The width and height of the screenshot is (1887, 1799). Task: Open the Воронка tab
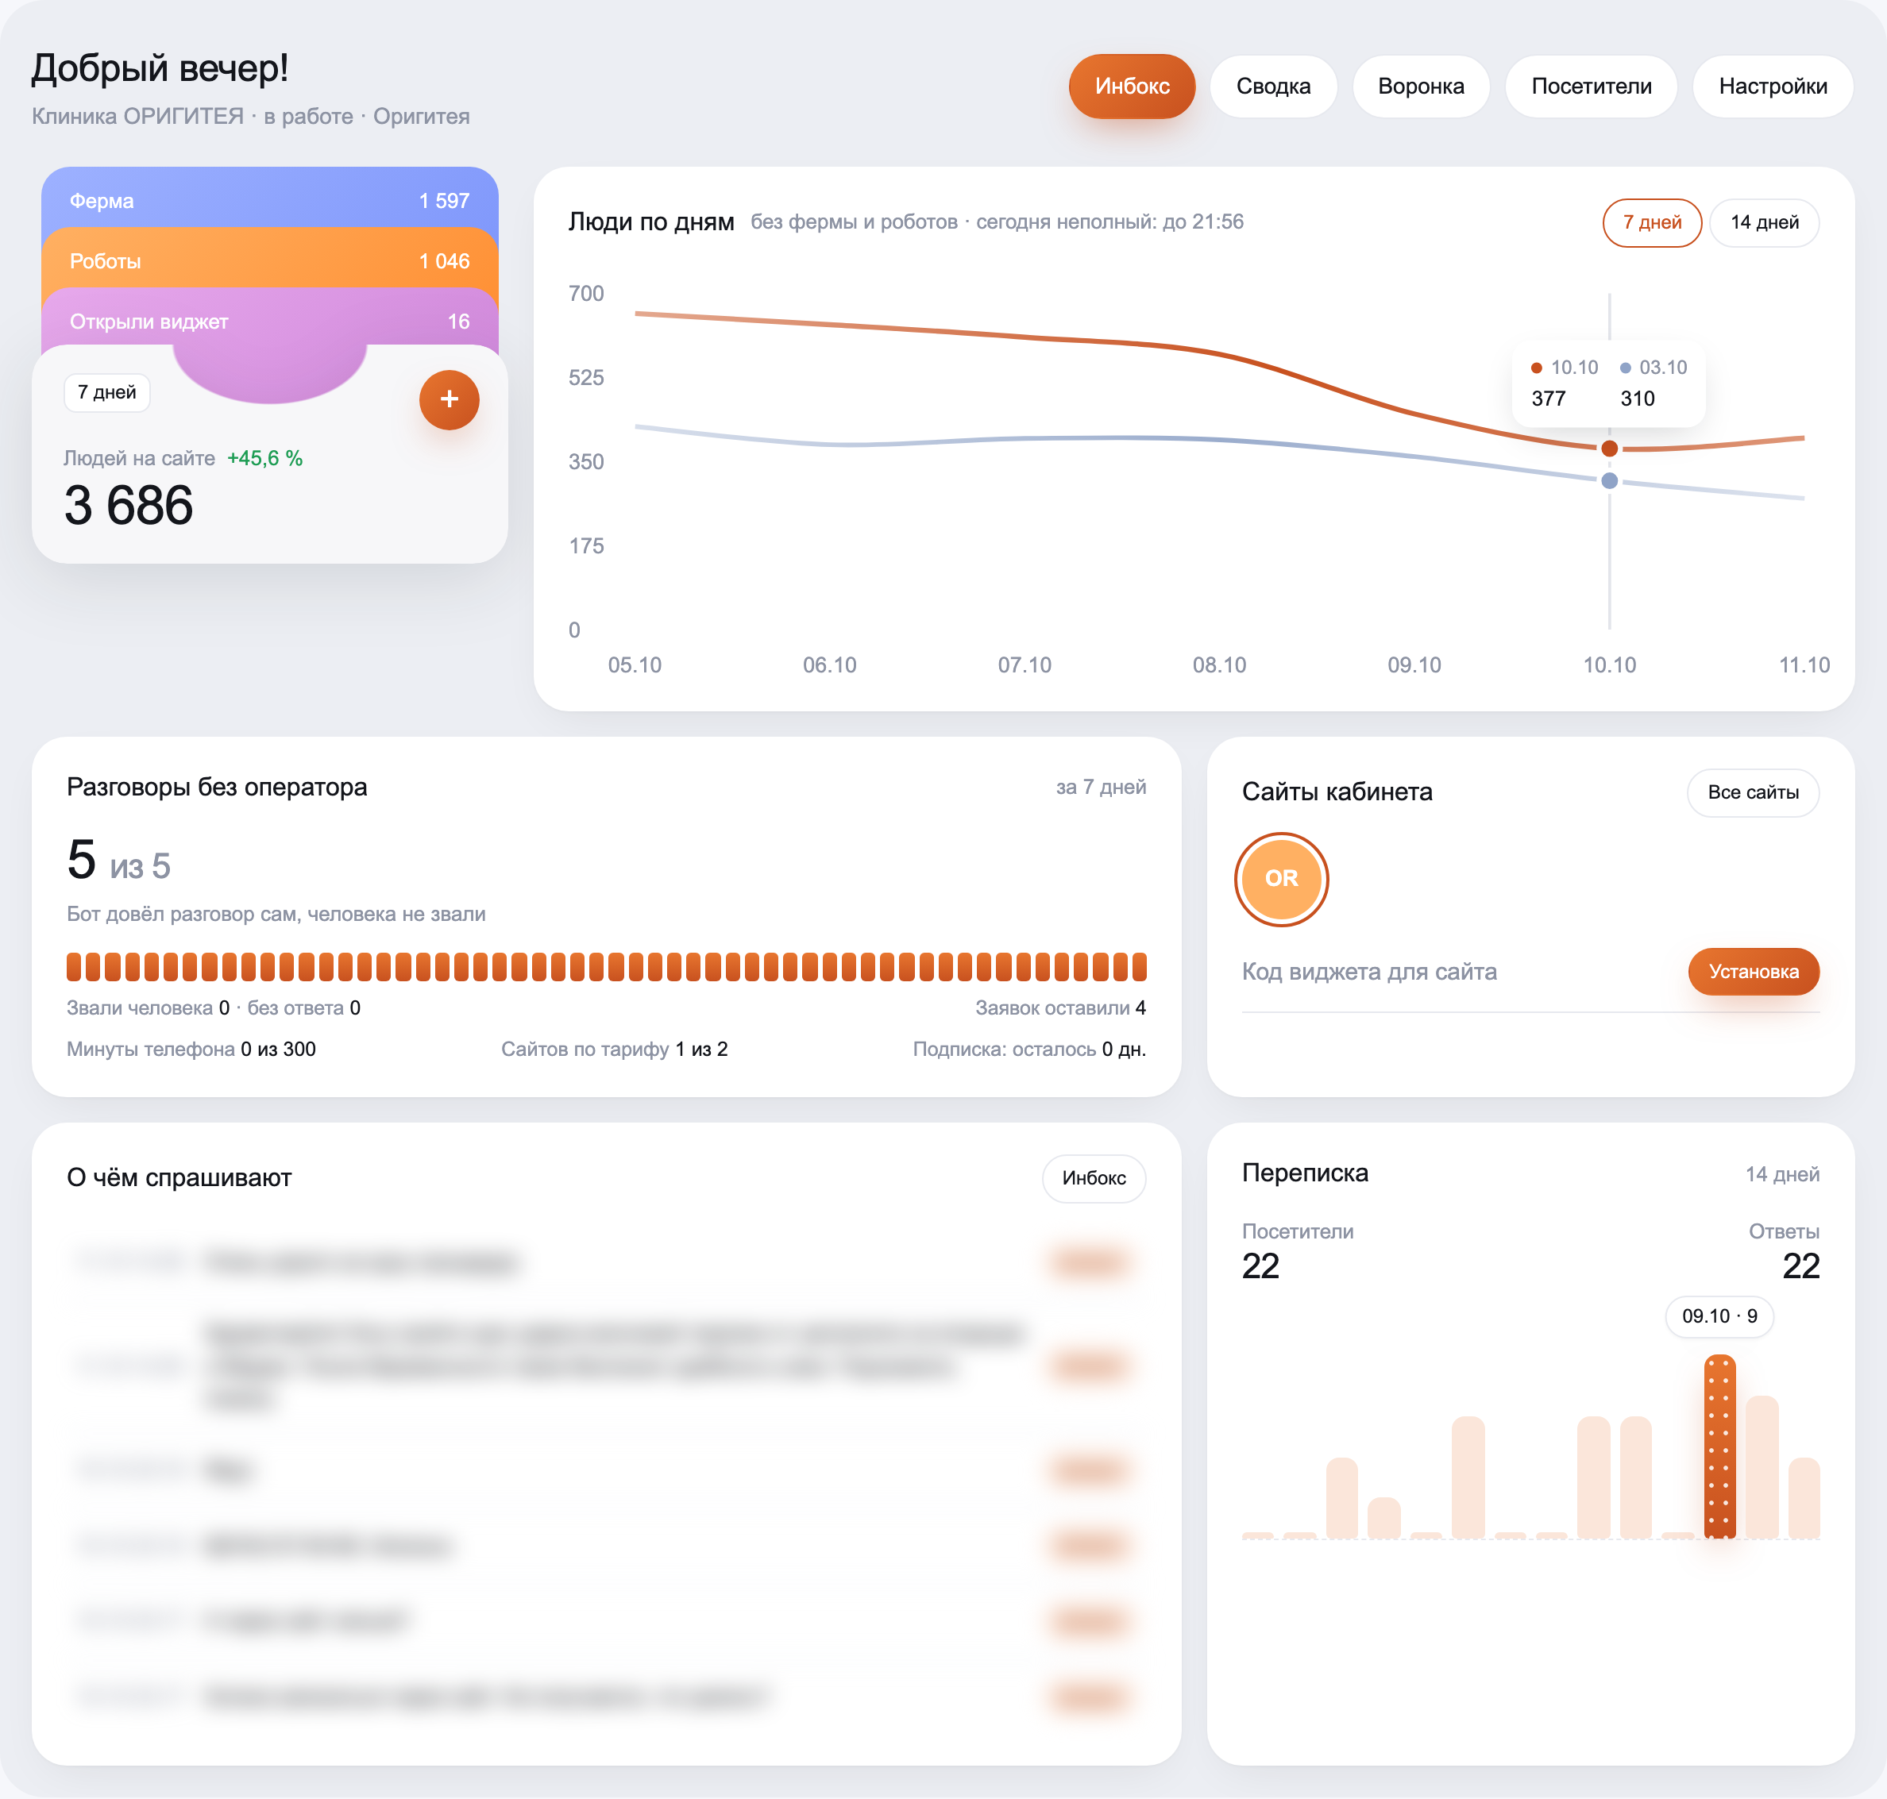(1420, 87)
